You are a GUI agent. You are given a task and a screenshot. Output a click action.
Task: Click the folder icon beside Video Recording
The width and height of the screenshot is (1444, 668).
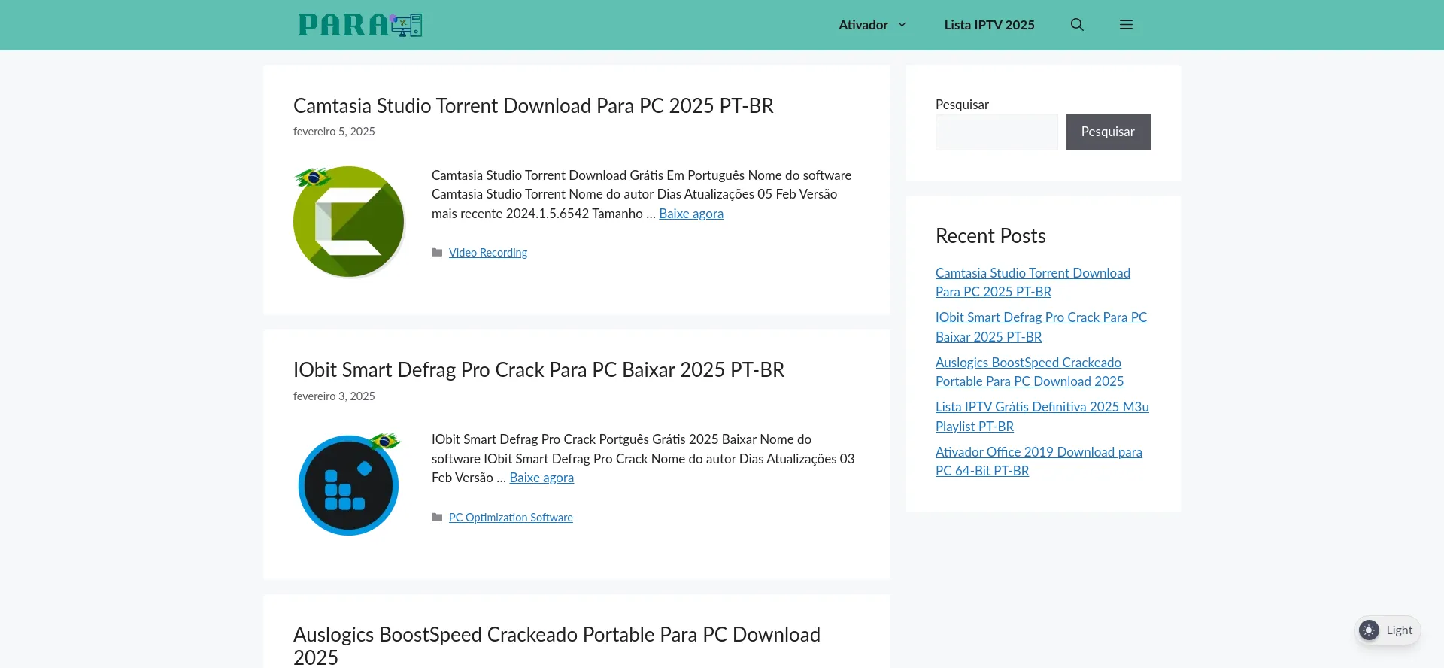pyautogui.click(x=437, y=253)
